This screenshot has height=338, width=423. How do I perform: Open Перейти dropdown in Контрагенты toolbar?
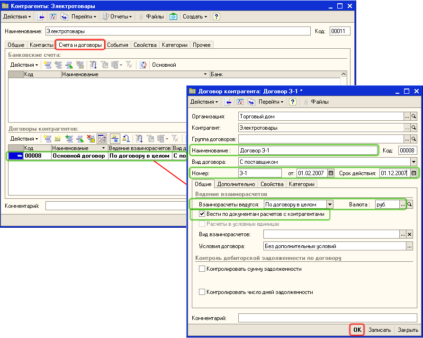pos(84,17)
